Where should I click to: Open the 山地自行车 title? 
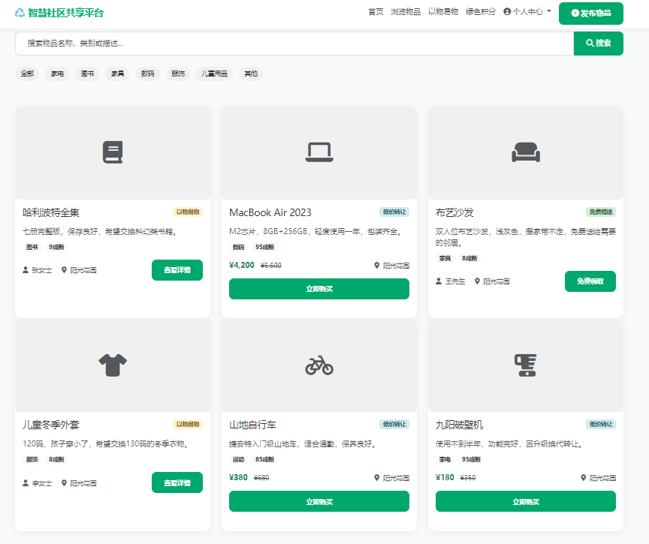[x=252, y=425]
